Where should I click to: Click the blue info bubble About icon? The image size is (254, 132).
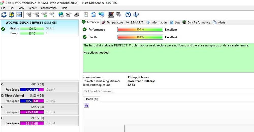(136, 14)
